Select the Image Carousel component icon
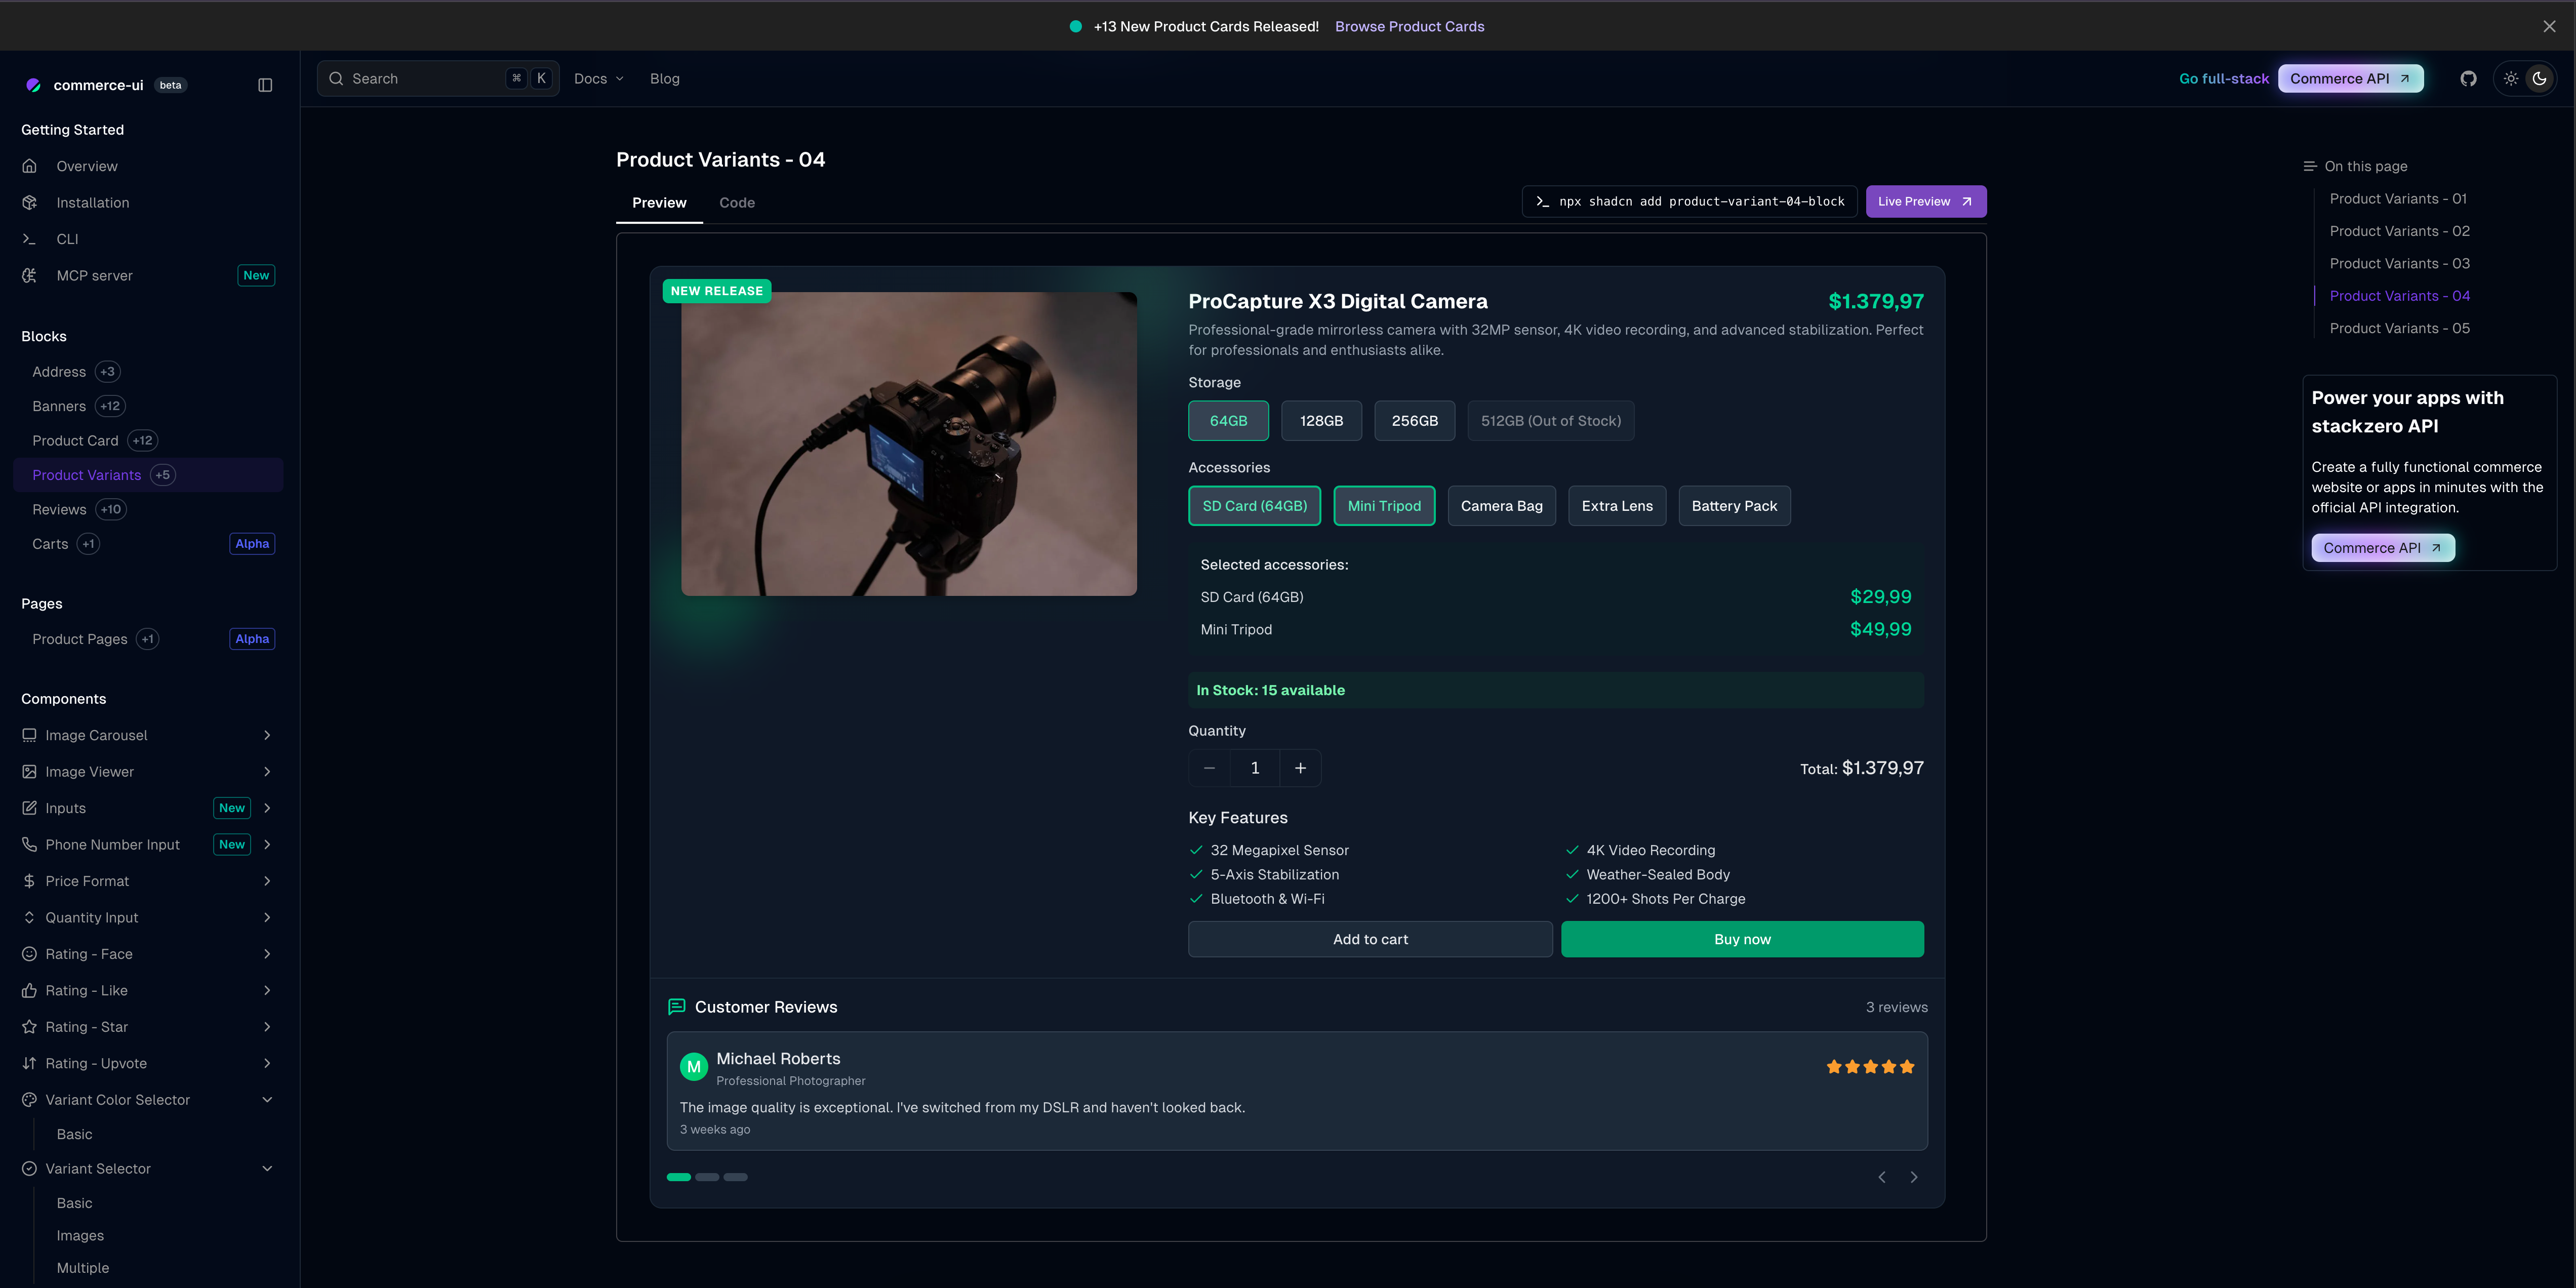 tap(29, 735)
